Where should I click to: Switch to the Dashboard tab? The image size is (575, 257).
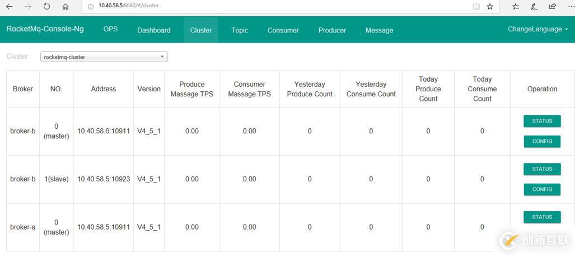tap(153, 30)
